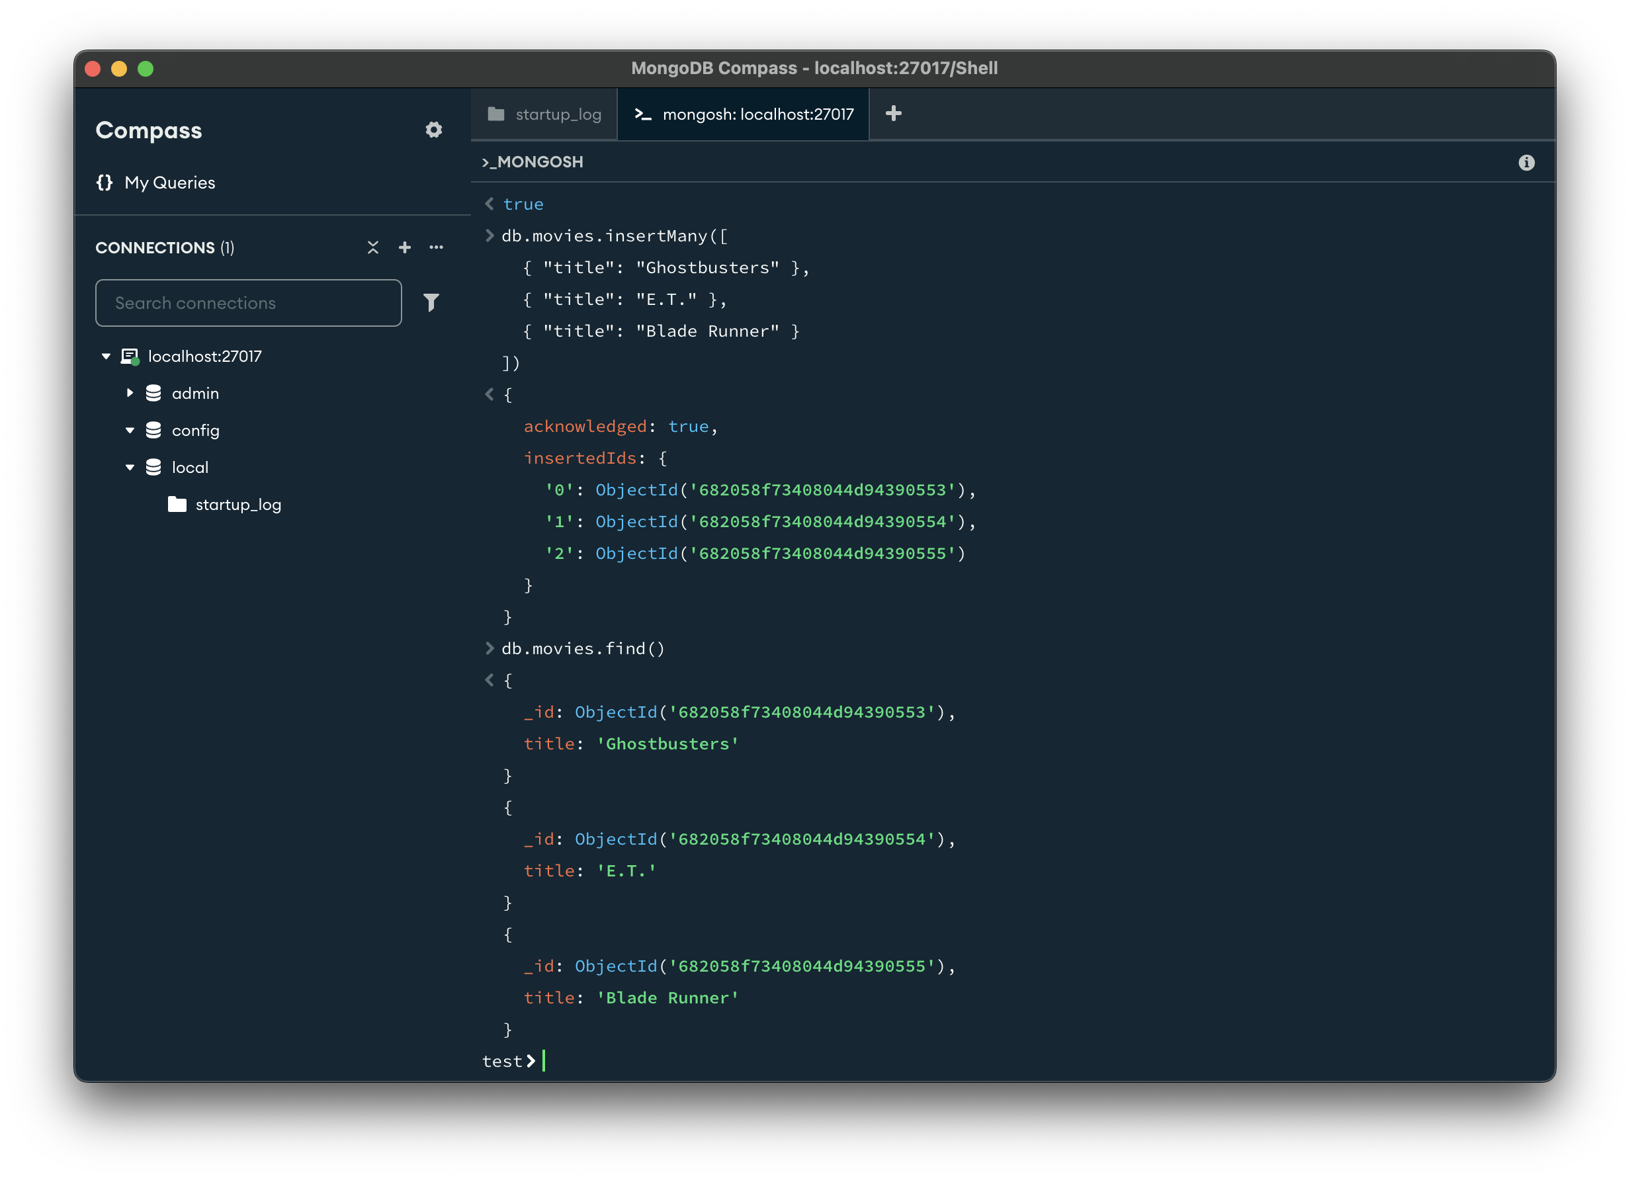This screenshot has height=1180, width=1630.
Task: Click the insertedIds: { line
Action: coord(595,458)
